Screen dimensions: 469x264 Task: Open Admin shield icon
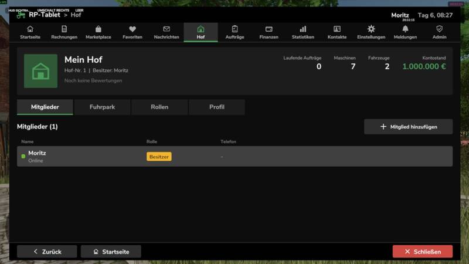pyautogui.click(x=439, y=29)
